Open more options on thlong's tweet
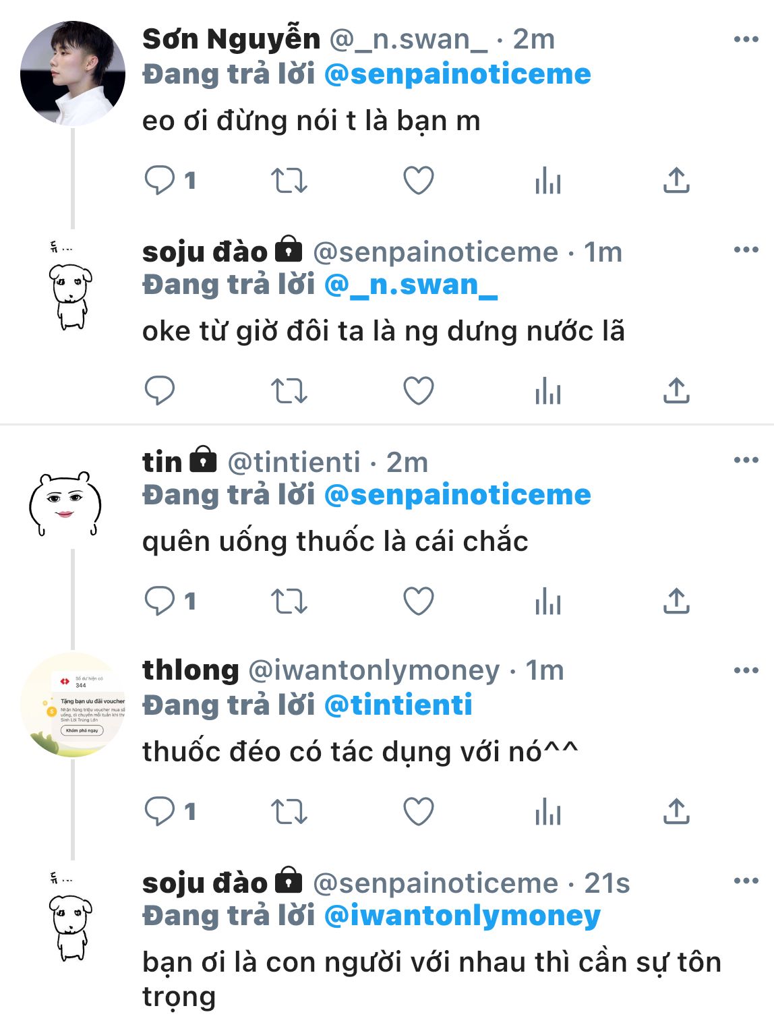774x1031 pixels. point(746,671)
